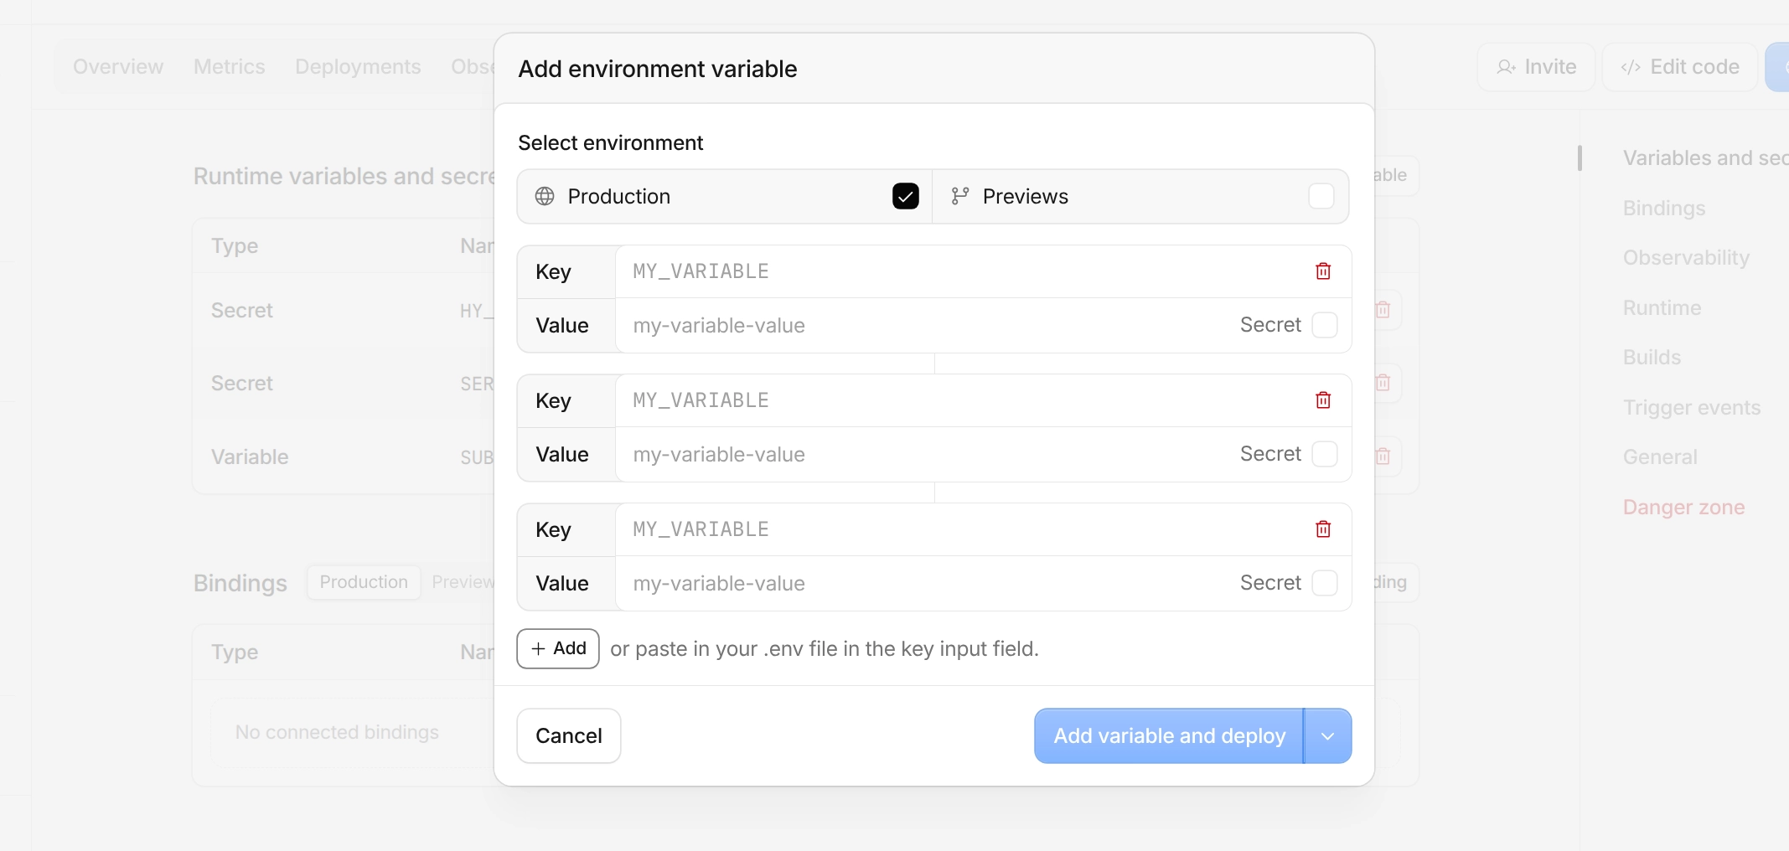Mark the second variable as Secret
This screenshot has height=851, width=1789.
point(1325,454)
